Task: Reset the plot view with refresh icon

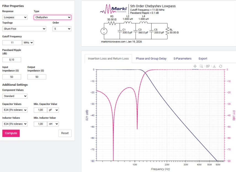Action: point(221,66)
